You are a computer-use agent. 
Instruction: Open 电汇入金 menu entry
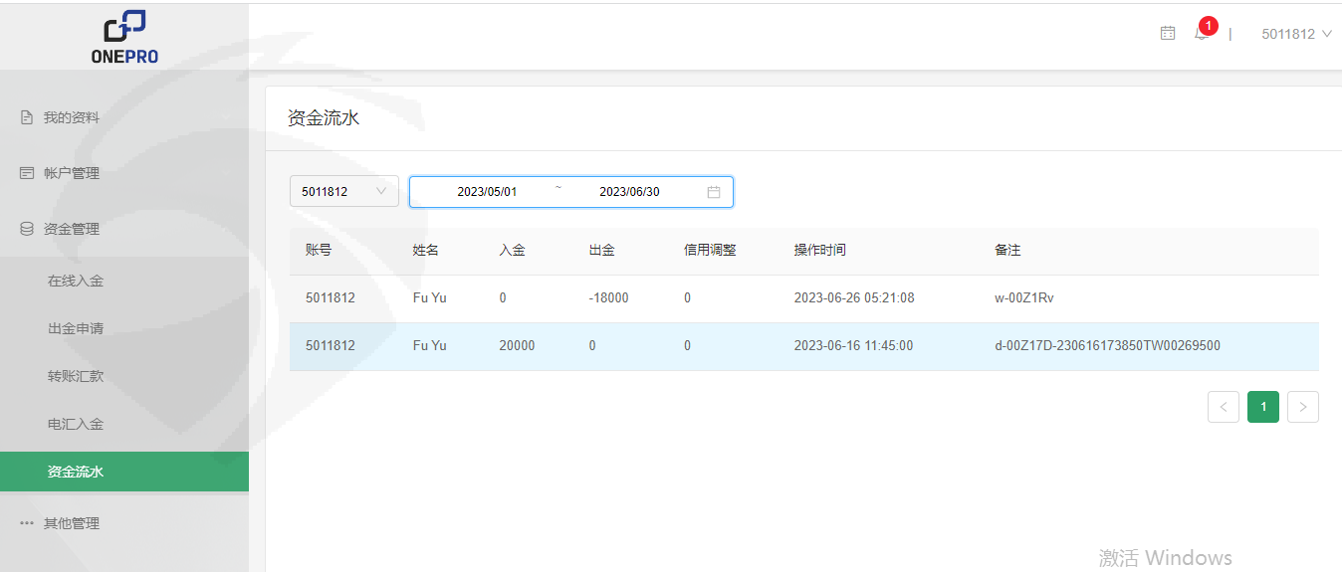click(76, 424)
